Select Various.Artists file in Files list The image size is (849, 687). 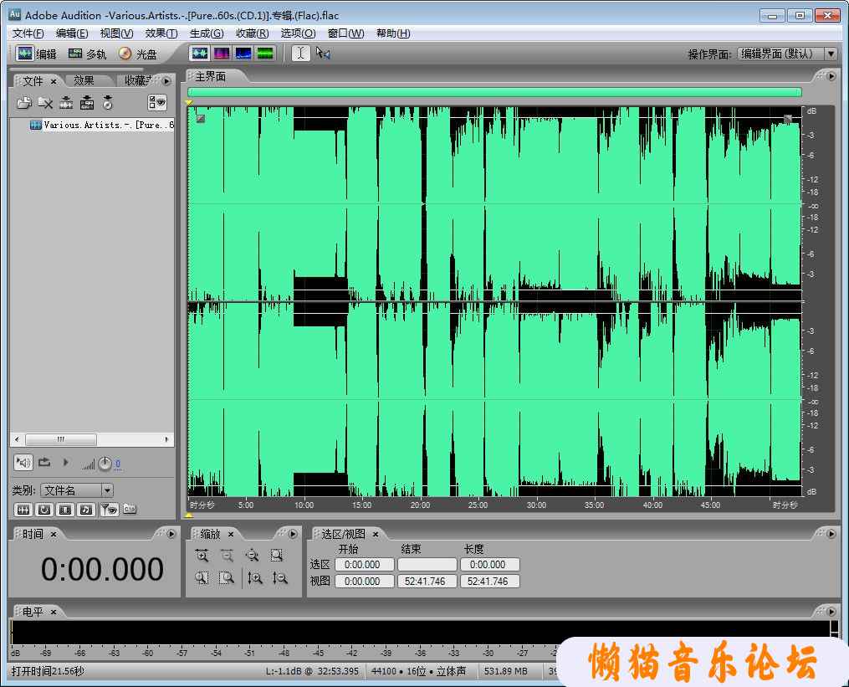point(102,126)
